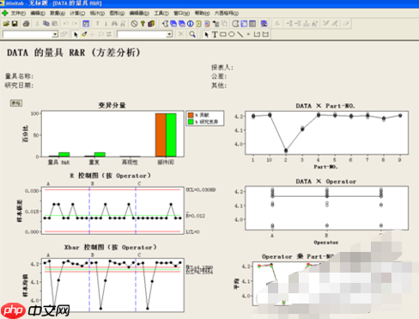Select the Text annotation tool
Image resolution: width=419 pixels, height=319 pixels.
point(215,34)
